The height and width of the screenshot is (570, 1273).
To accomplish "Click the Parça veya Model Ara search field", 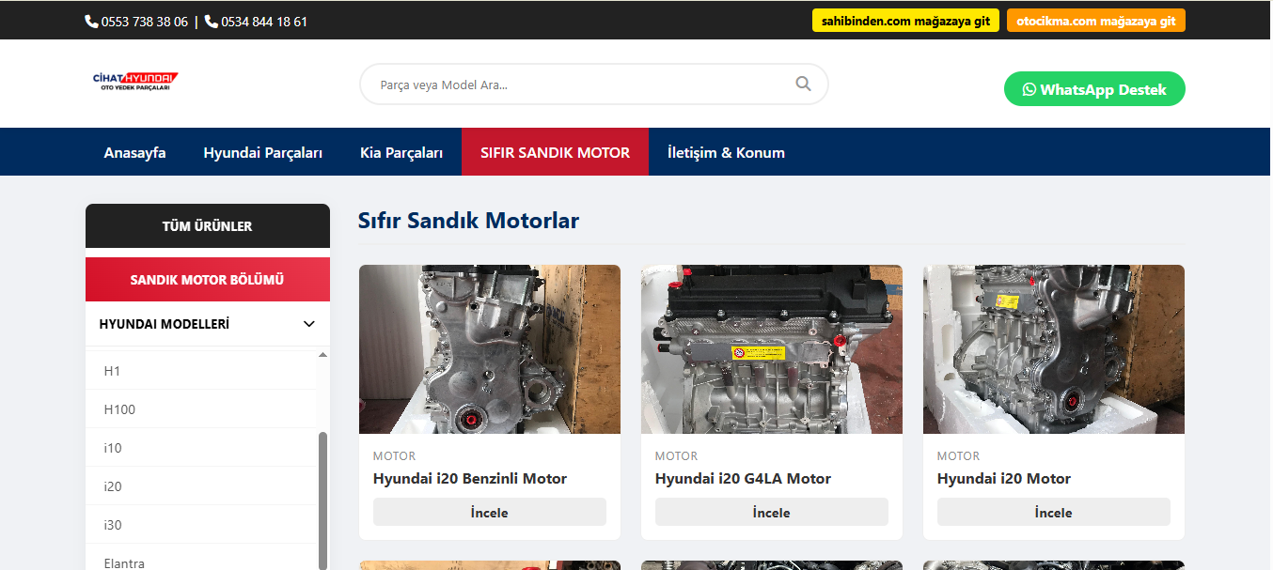I will tap(564, 84).
